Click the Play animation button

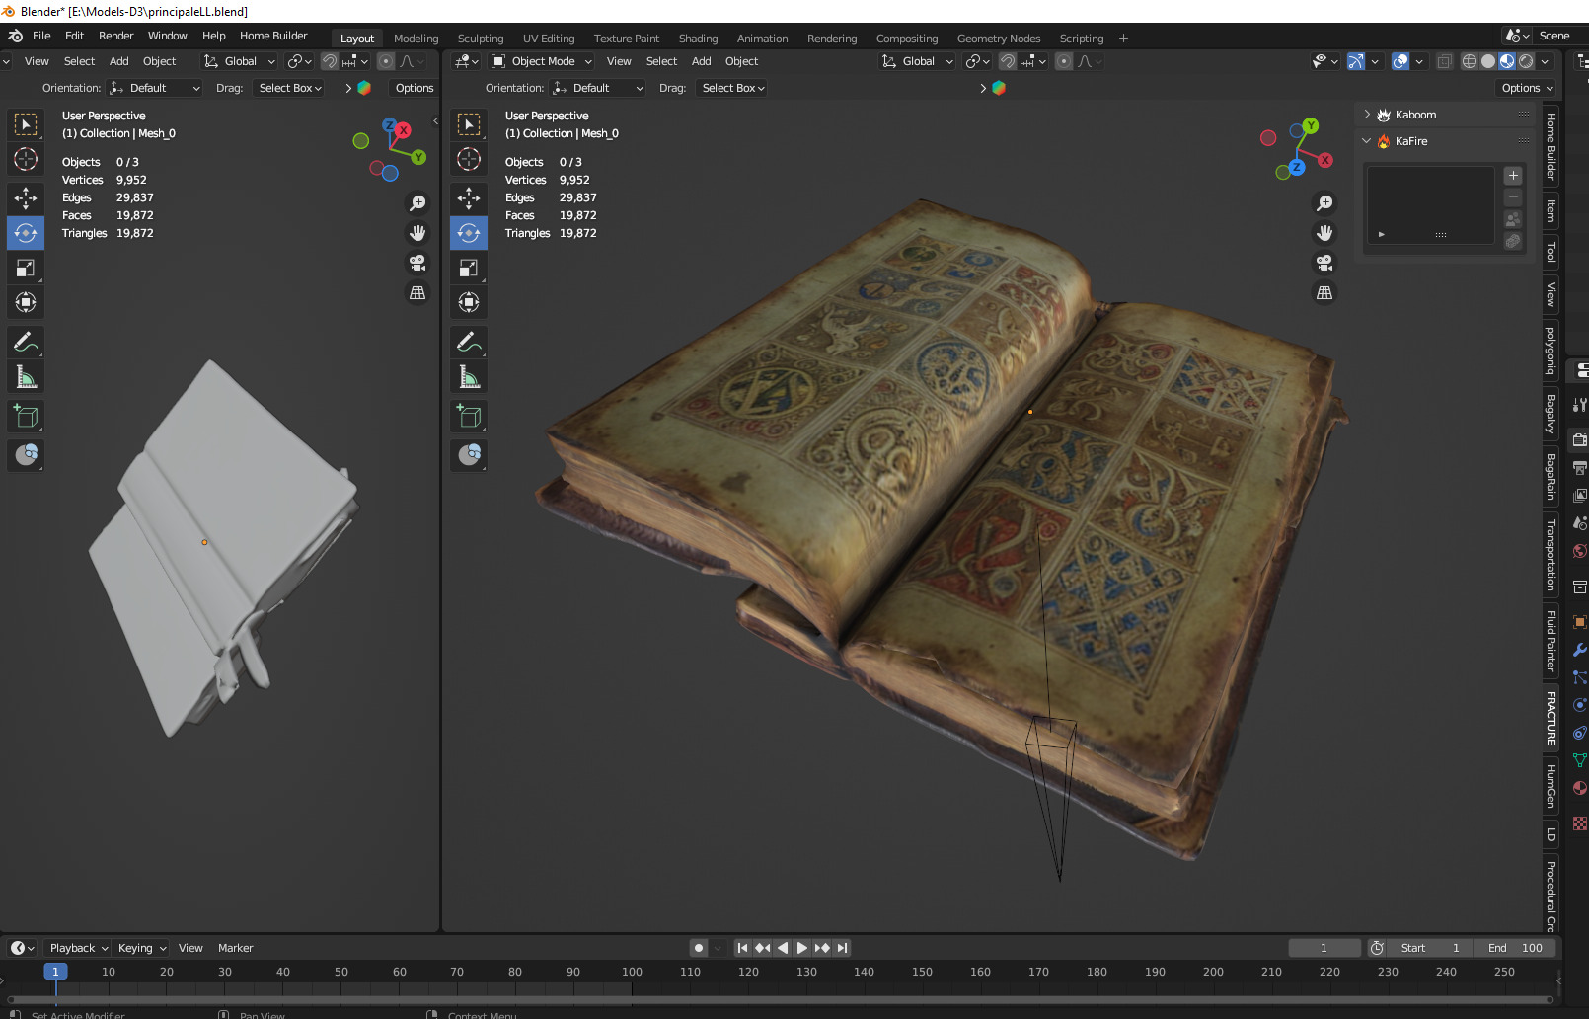802,948
